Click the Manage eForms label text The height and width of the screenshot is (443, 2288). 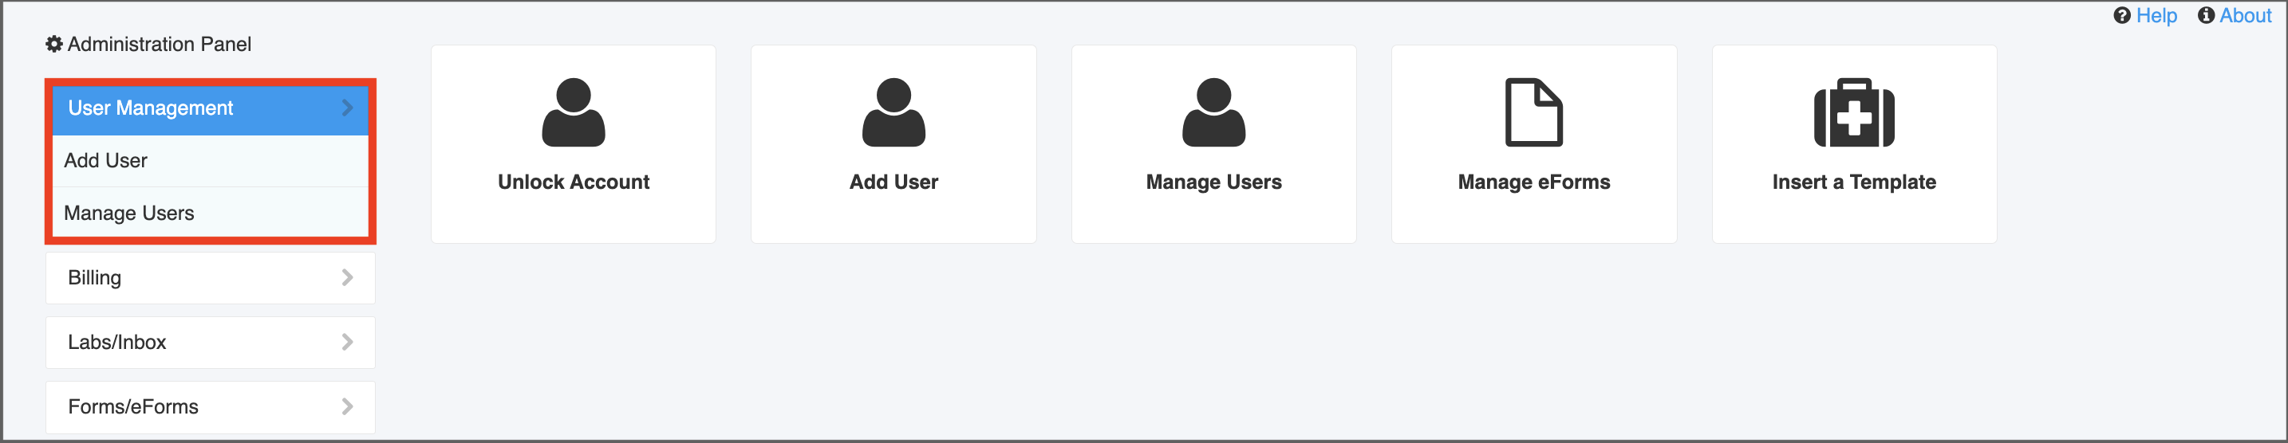coord(1533,182)
